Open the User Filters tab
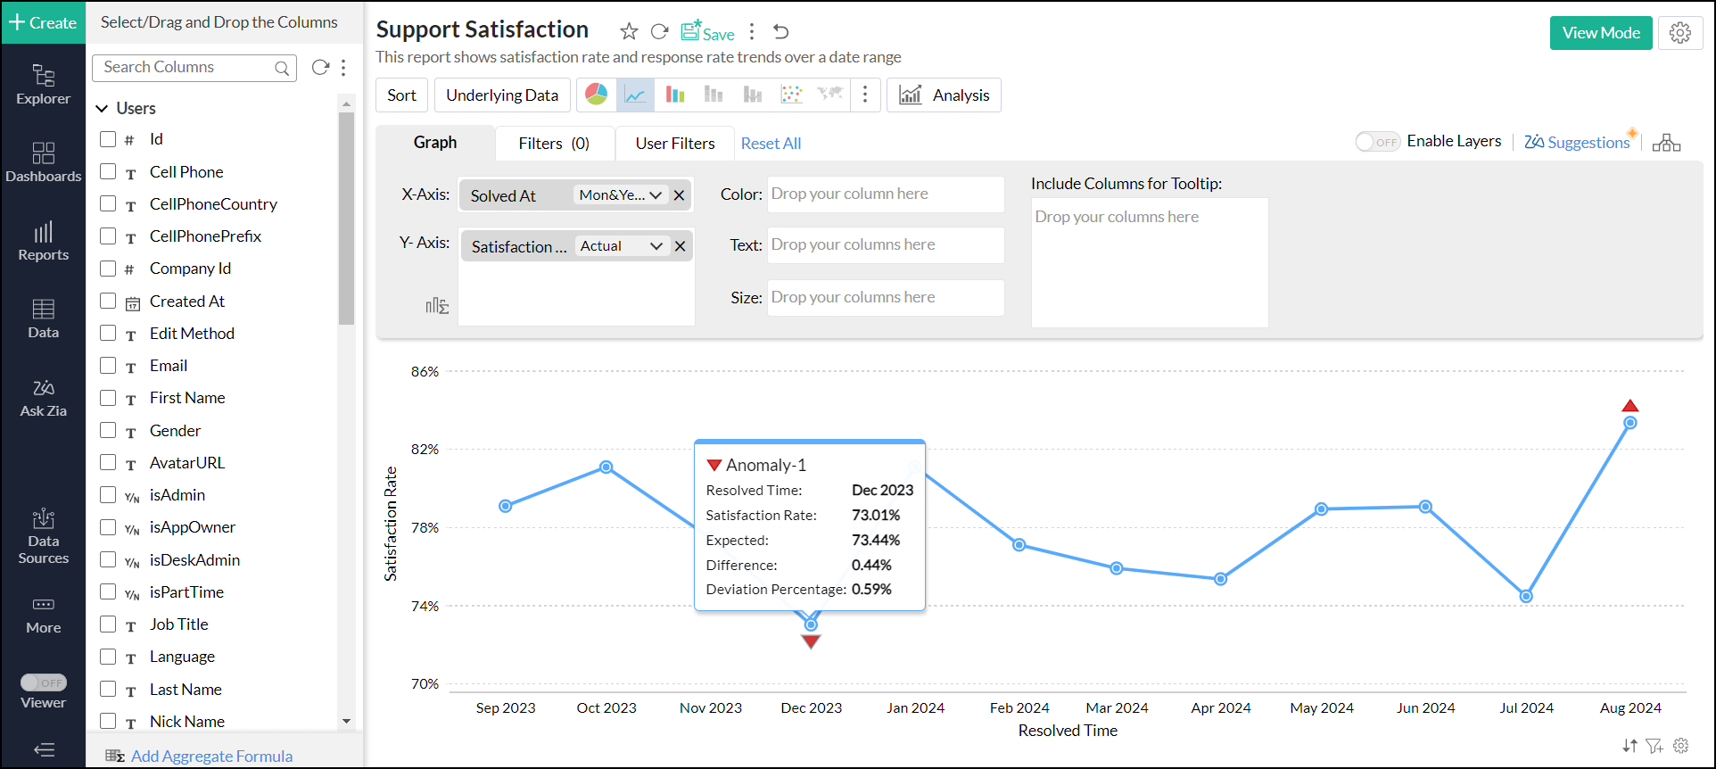This screenshot has height=769, width=1716. [674, 144]
